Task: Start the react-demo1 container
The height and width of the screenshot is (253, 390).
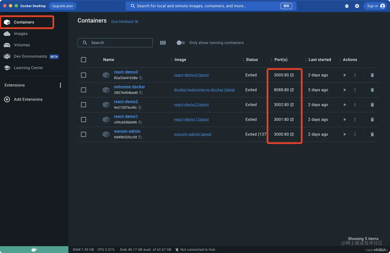Action: point(345,120)
